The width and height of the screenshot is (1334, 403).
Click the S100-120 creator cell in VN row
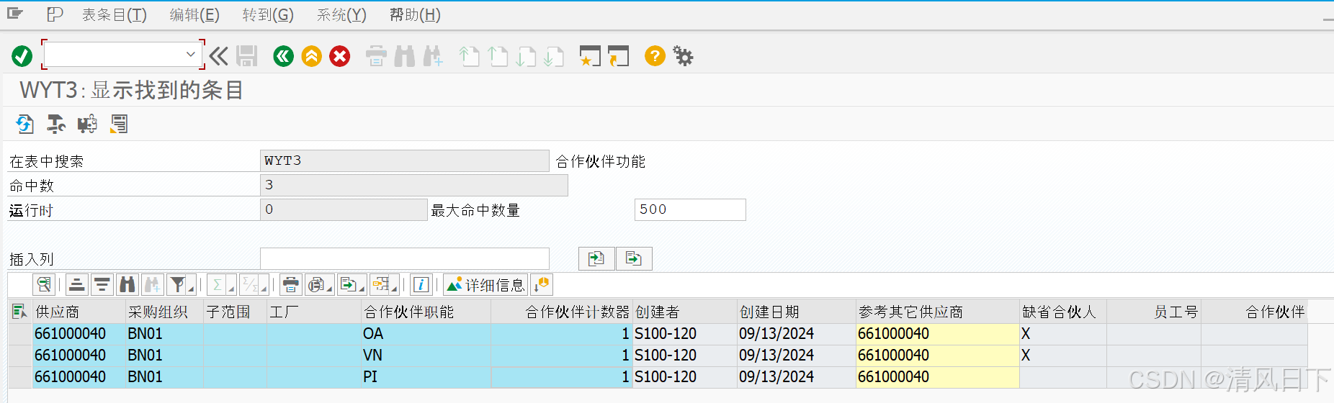[684, 356]
